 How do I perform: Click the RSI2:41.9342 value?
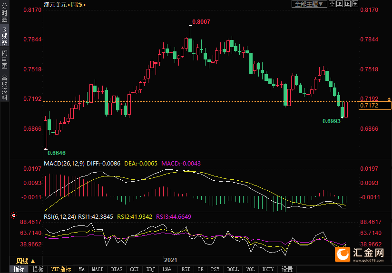click(x=135, y=217)
